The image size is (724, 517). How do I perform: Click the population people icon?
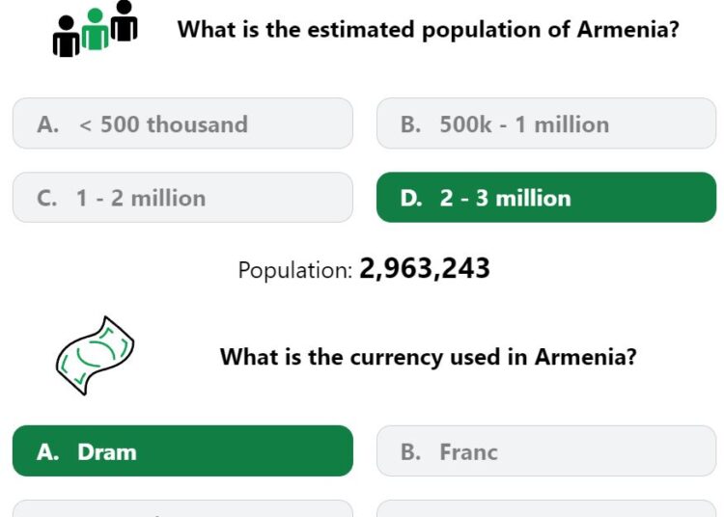click(x=95, y=29)
